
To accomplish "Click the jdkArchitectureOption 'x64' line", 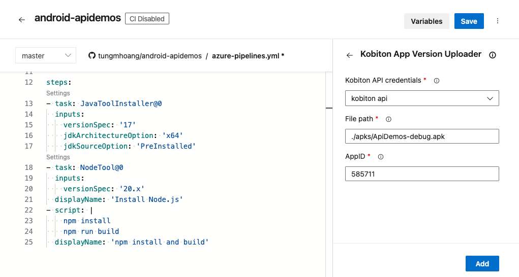I will 123,135.
